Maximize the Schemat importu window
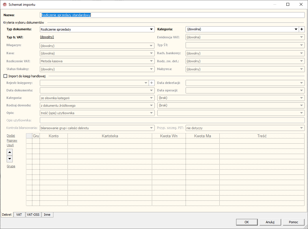This screenshot has height=229, width=308. [288, 4]
